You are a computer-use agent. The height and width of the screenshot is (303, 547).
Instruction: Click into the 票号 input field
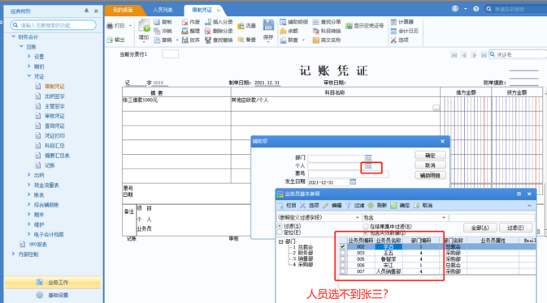(348, 173)
